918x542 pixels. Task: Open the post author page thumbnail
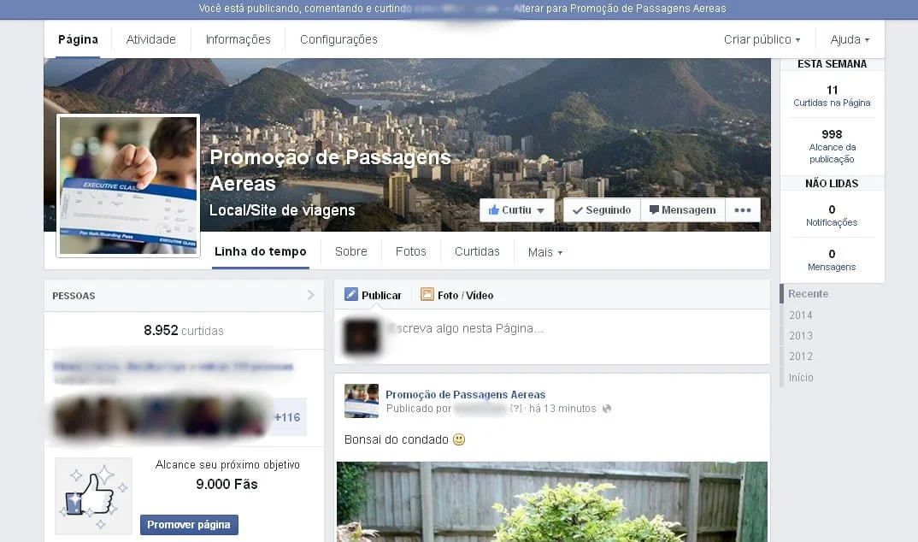(362, 401)
